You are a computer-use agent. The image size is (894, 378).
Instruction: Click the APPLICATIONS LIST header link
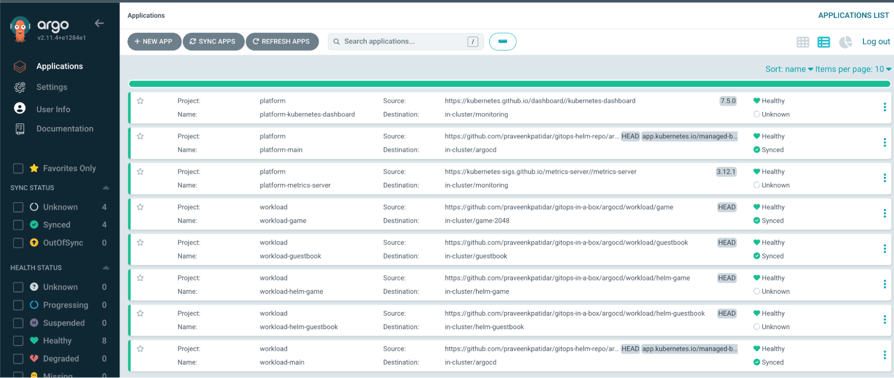[x=853, y=15]
